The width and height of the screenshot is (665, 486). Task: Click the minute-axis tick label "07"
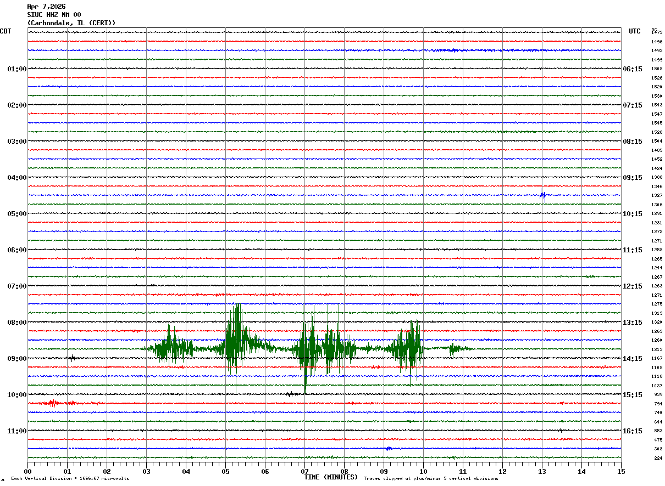305,471
